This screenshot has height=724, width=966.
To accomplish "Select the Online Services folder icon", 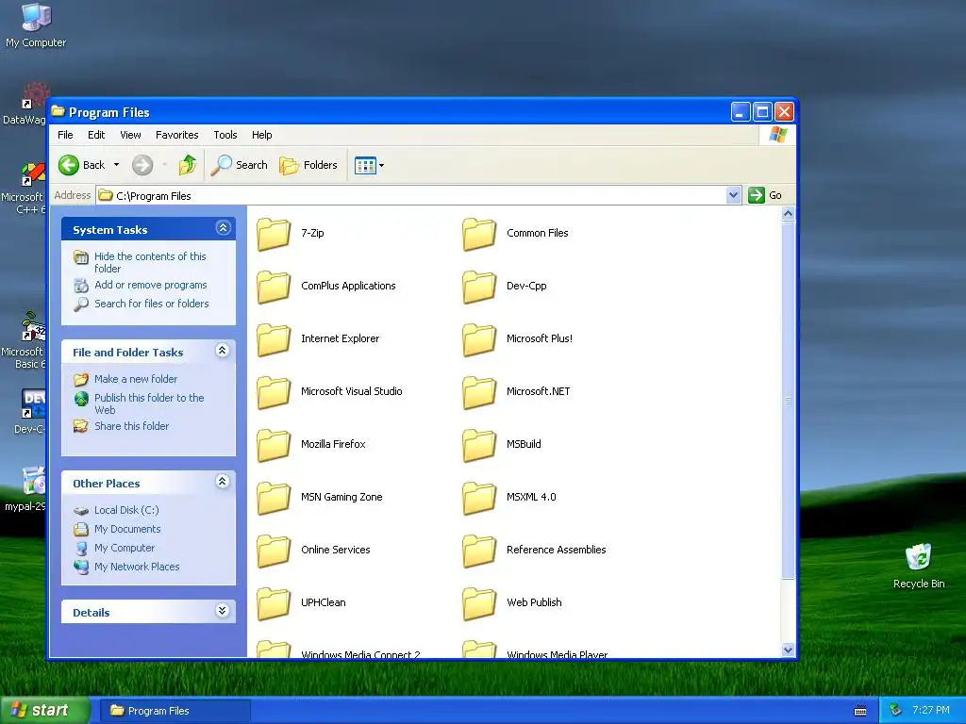I will click(274, 551).
